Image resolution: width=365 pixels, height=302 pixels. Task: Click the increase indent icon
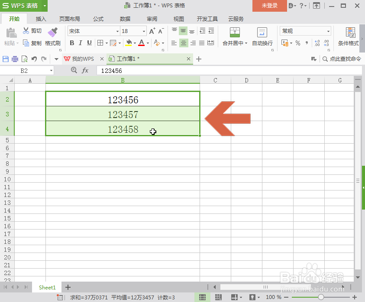(x=211, y=31)
